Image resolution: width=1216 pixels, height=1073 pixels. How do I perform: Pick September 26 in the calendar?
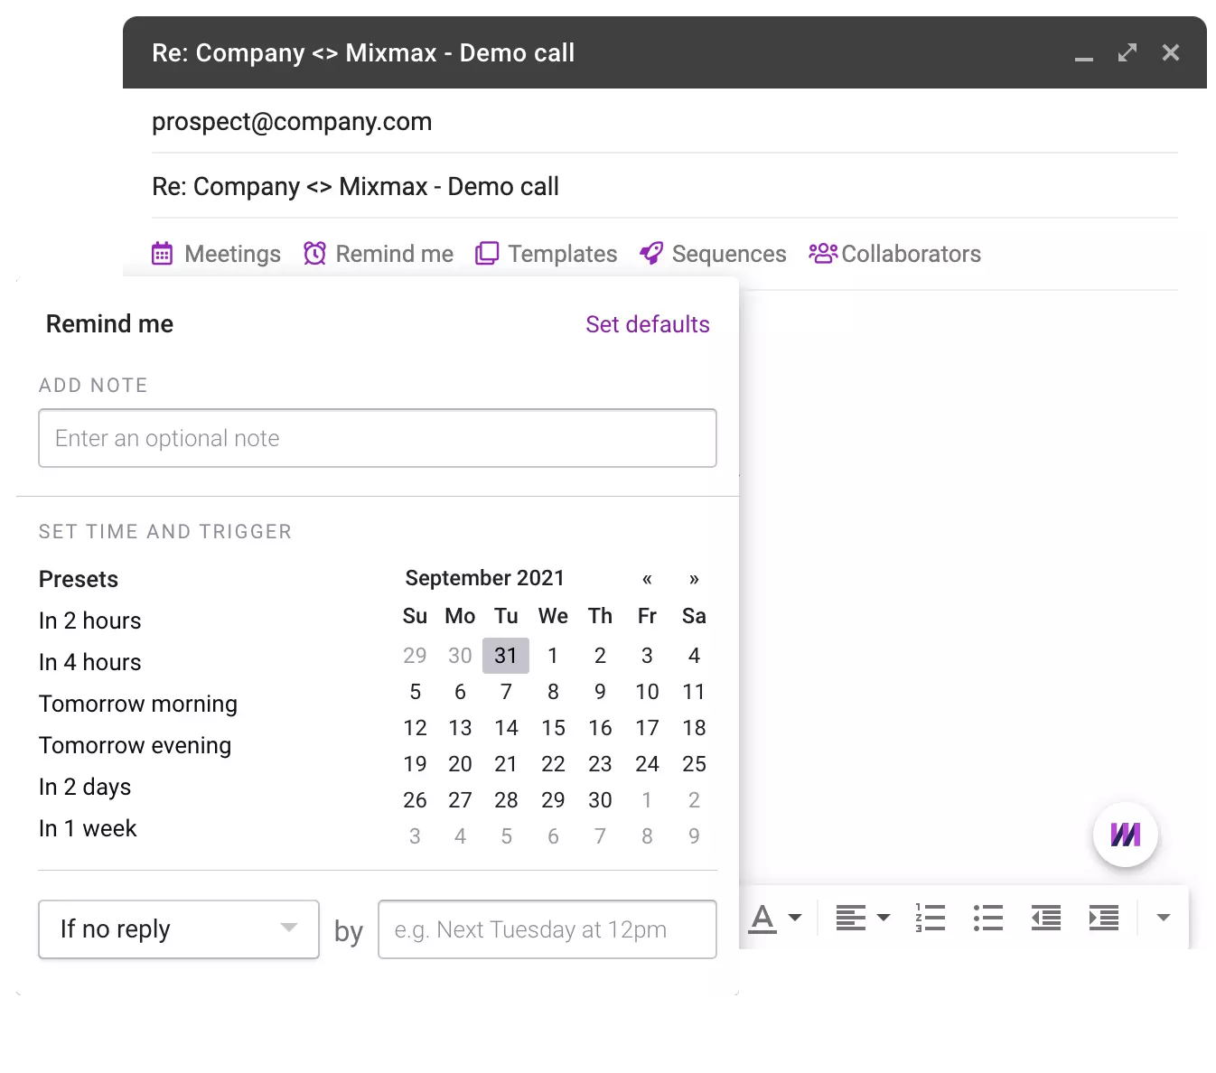coord(415,800)
